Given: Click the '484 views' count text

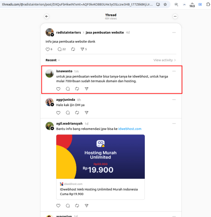Looking at the screenshot, I should (111, 19).
